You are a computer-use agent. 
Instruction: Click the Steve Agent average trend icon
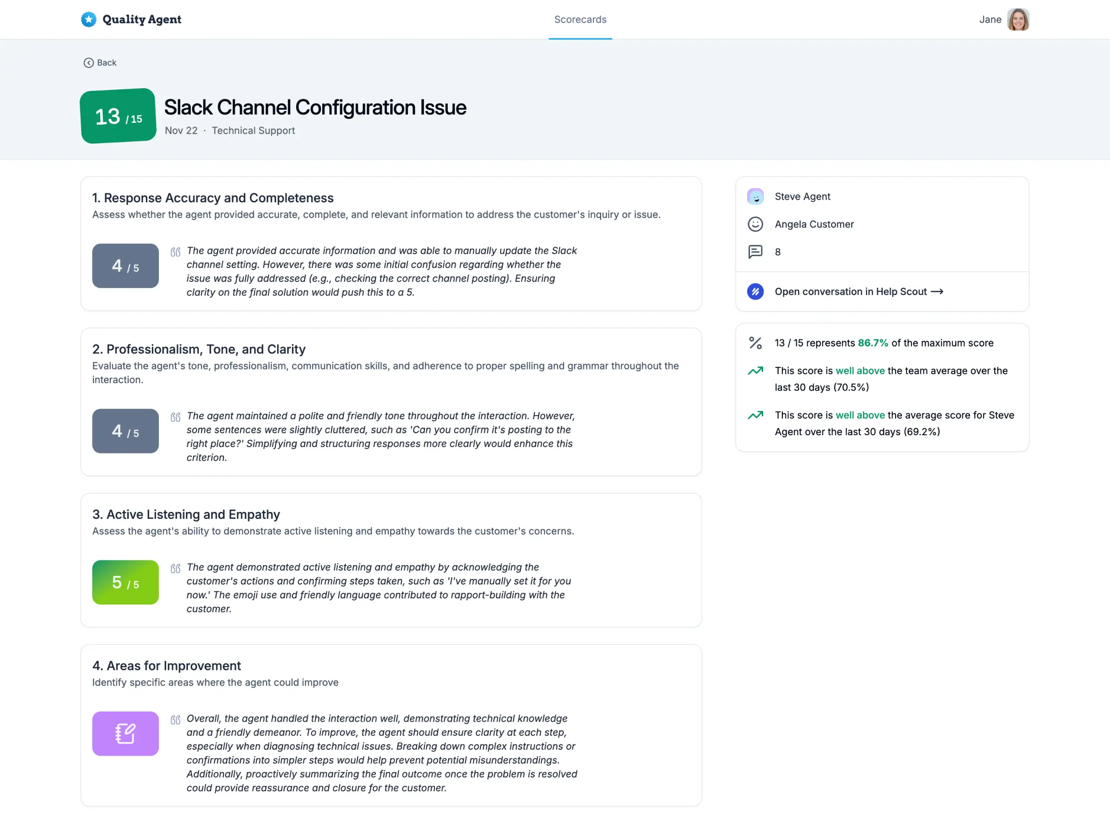click(x=755, y=415)
